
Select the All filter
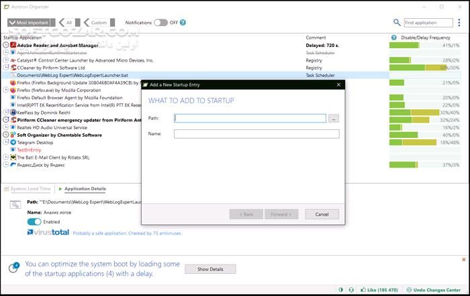click(x=66, y=23)
